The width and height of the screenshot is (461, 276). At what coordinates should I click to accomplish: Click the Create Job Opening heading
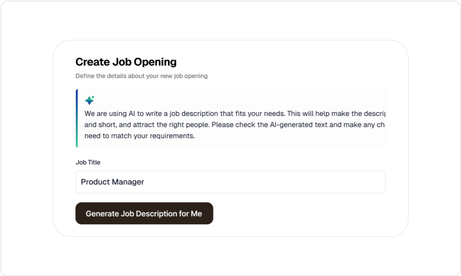point(126,62)
